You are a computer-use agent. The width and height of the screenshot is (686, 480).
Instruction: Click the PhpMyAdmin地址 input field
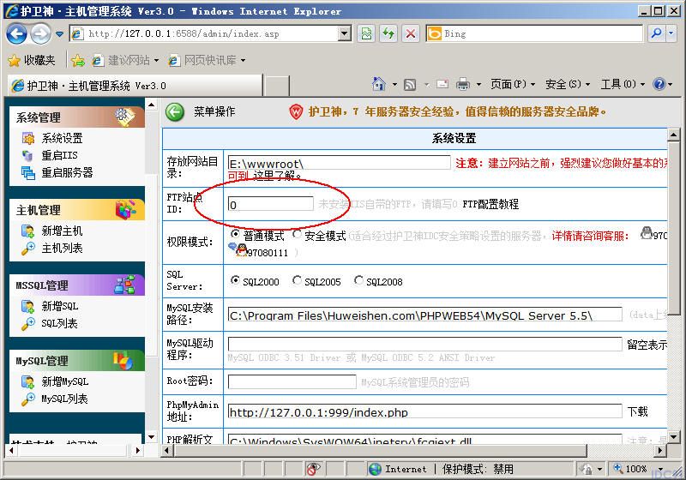(x=424, y=411)
